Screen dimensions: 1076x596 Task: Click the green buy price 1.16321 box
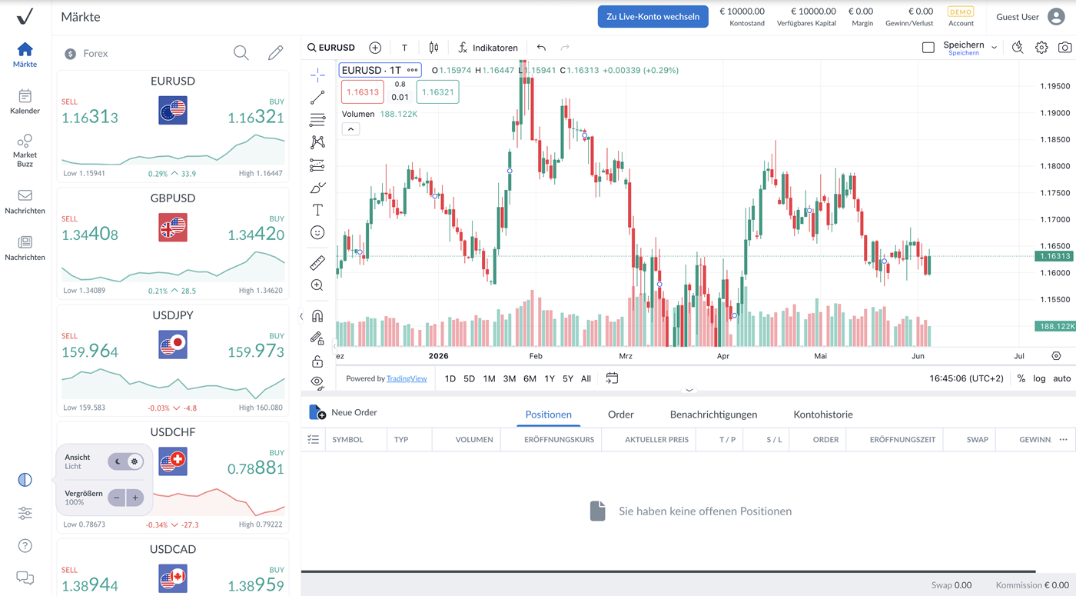point(437,92)
